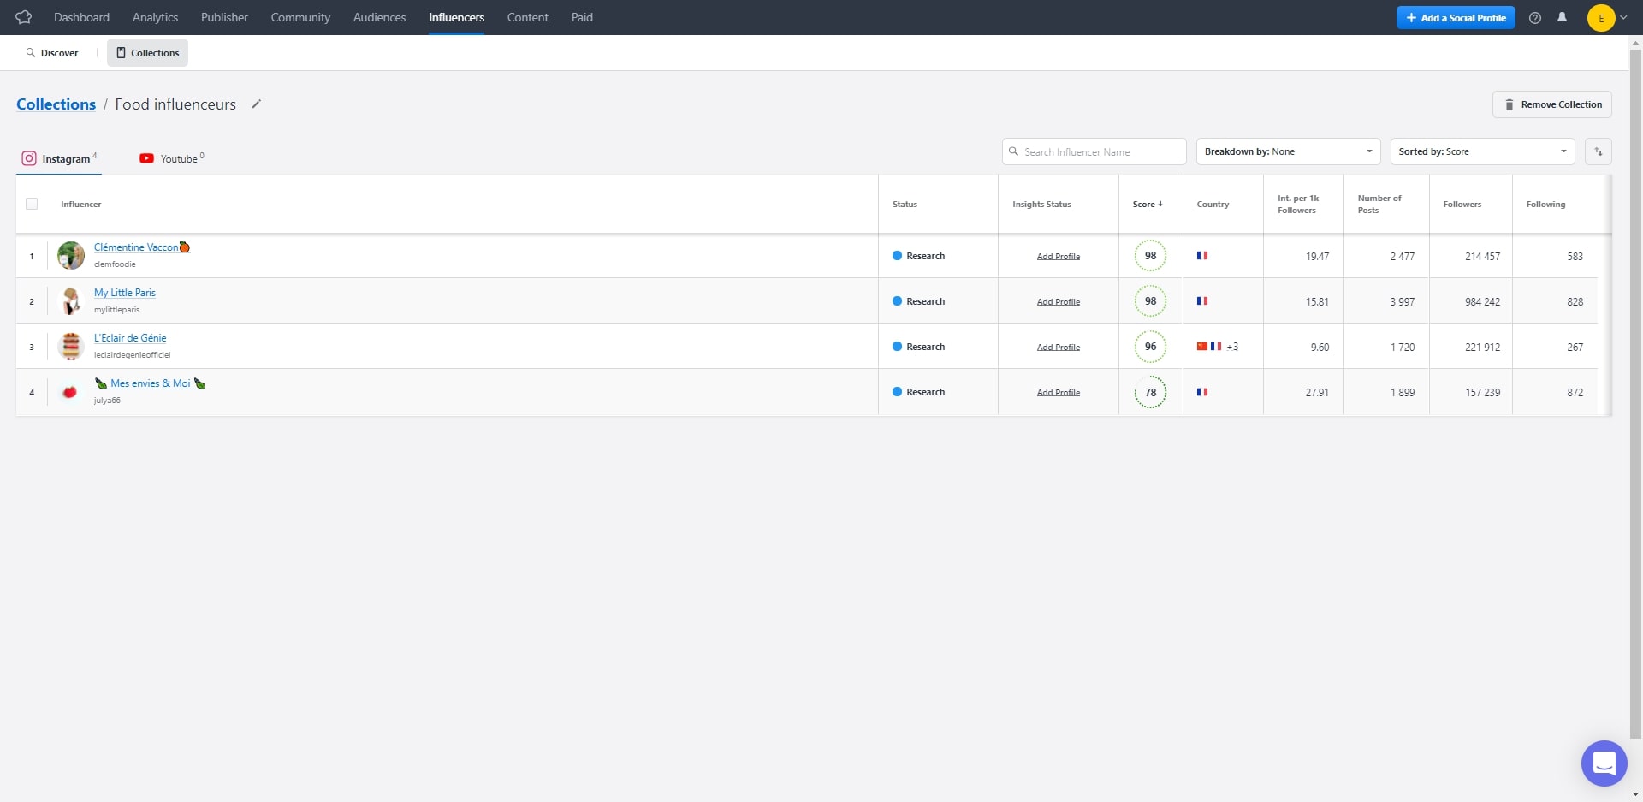Click the pencil icon to rename collection

(256, 104)
